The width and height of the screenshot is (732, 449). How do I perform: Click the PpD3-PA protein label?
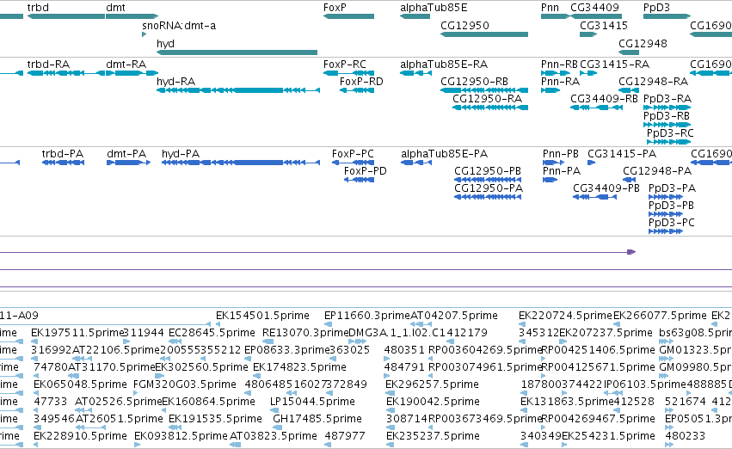tap(672, 188)
